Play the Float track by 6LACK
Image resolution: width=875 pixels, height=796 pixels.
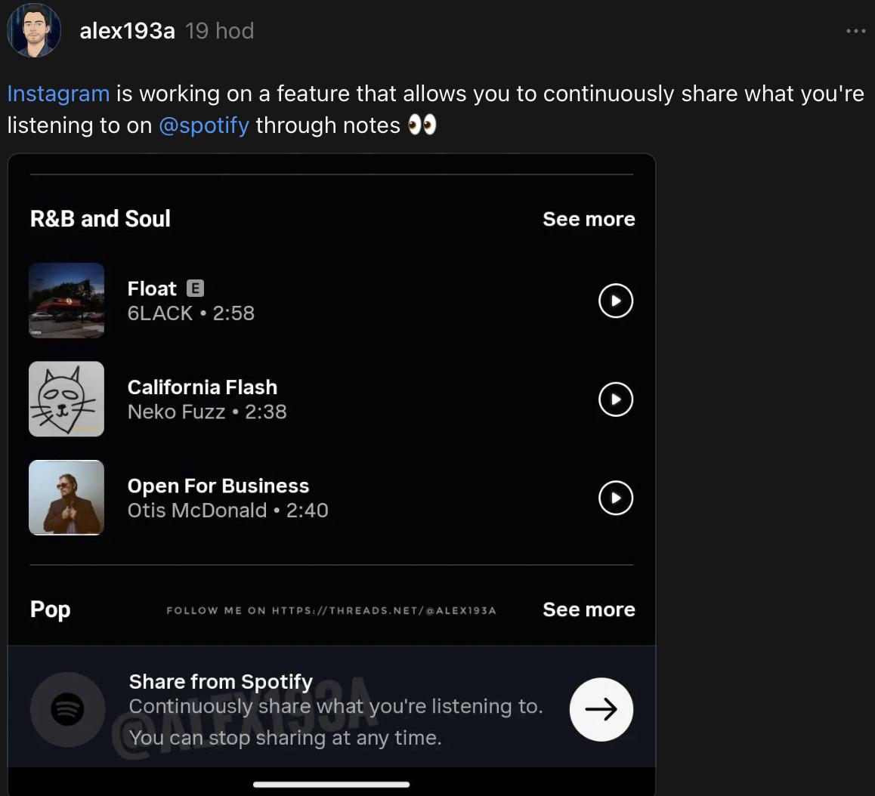point(616,301)
